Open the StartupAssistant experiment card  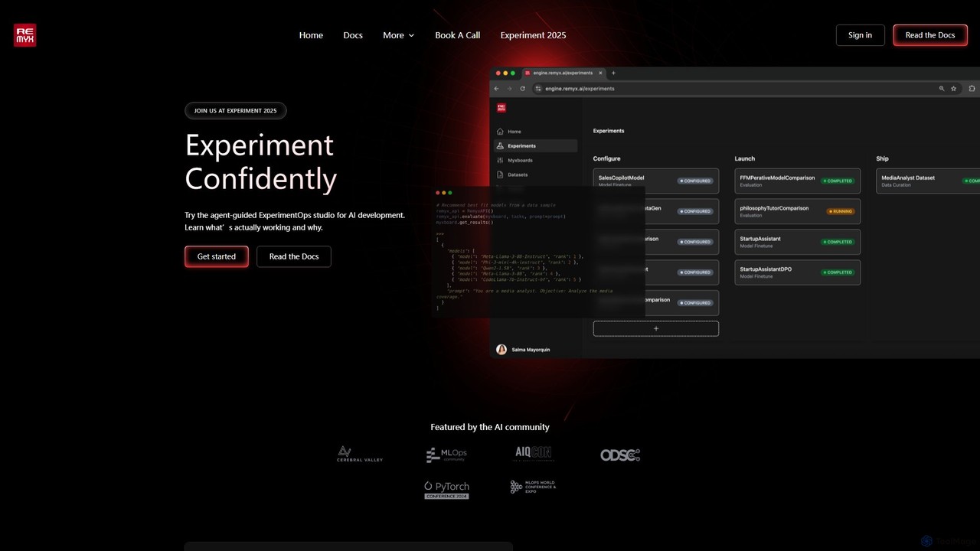797,242
